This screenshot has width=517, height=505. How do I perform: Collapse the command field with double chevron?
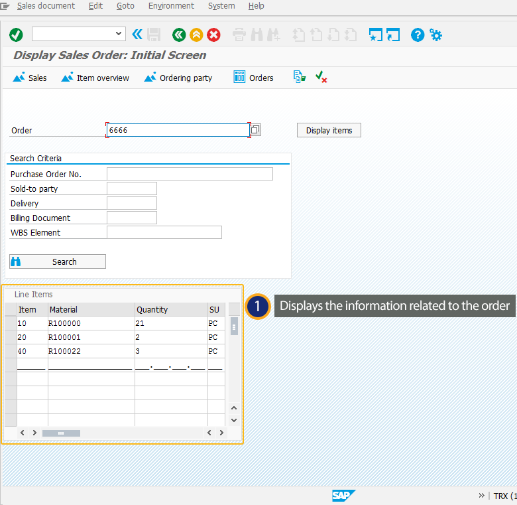click(137, 35)
